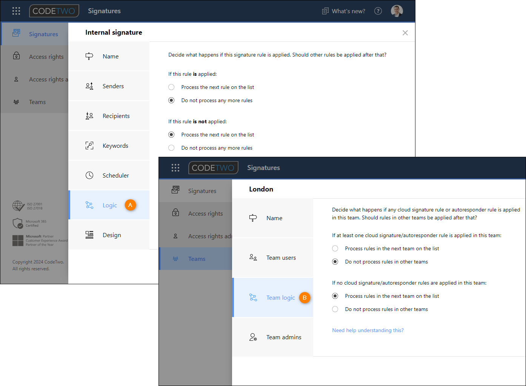Click the Team logic flow icon
The image size is (526, 386).
(x=253, y=297)
